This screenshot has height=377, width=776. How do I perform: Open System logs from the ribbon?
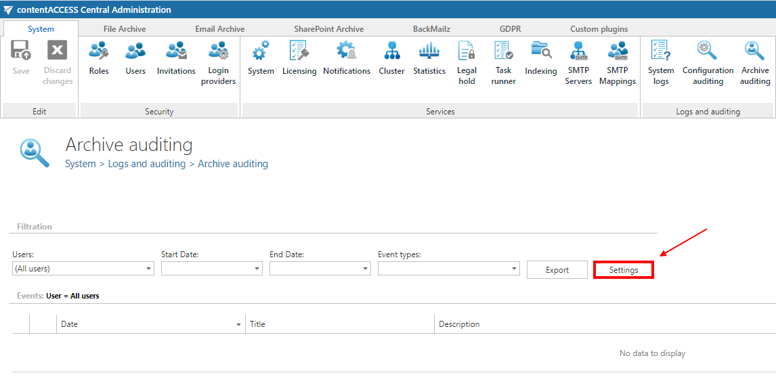[x=660, y=63]
